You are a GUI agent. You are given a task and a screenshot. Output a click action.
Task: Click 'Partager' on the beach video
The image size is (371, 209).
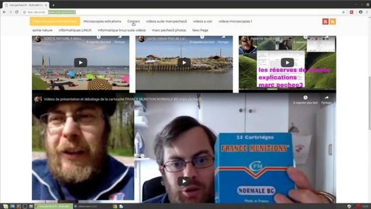point(120,40)
